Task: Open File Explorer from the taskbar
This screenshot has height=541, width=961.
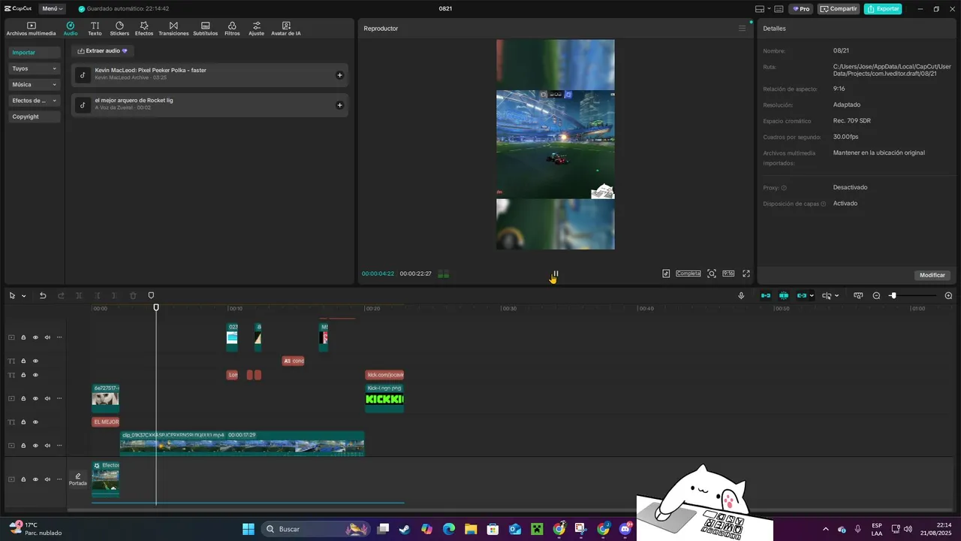Action: (471, 529)
